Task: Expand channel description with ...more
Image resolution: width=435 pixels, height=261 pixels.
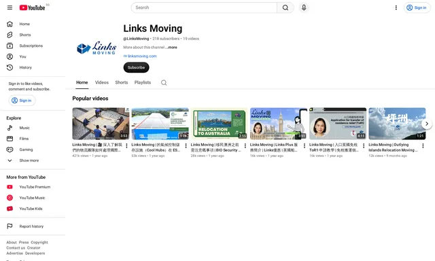Action: pos(172,48)
